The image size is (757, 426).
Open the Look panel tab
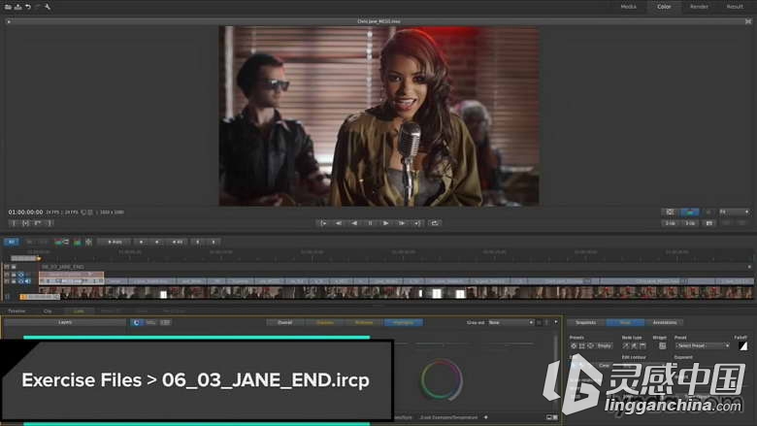pos(79,311)
